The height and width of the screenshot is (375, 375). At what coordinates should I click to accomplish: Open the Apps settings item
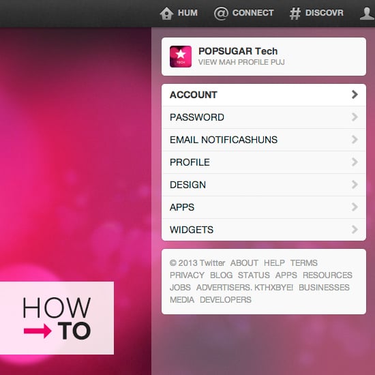point(264,207)
